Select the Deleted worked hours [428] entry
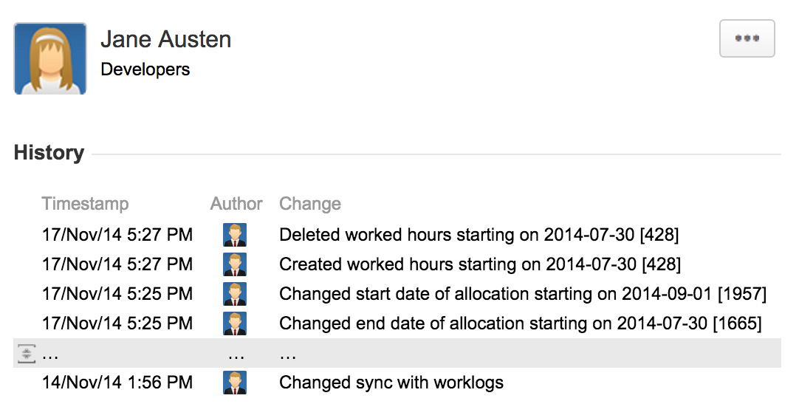This screenshot has height=418, width=799. pyautogui.click(x=479, y=235)
